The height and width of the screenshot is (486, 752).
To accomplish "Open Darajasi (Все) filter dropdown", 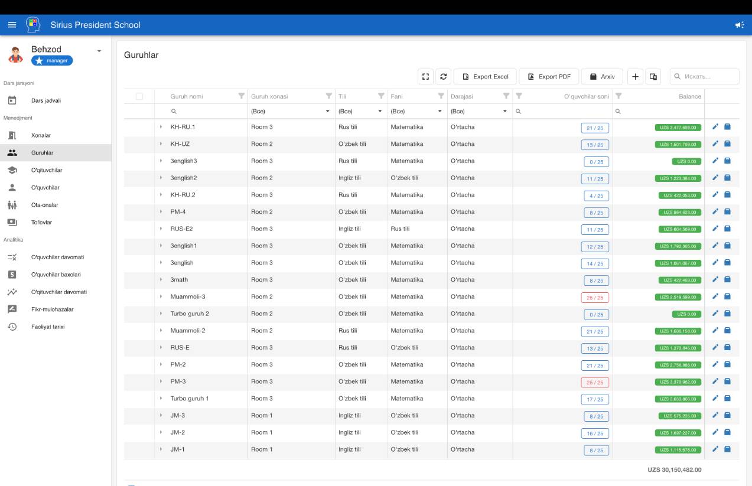I will click(x=480, y=111).
